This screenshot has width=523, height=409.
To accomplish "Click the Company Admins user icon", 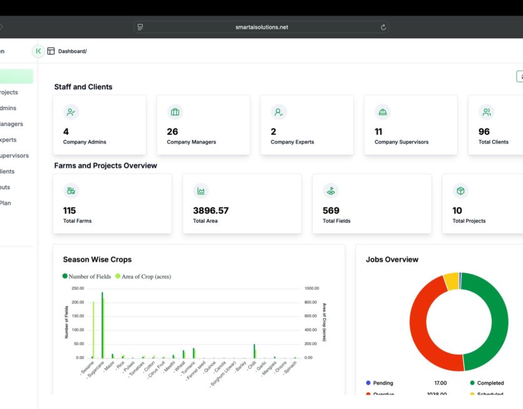I will (x=71, y=112).
